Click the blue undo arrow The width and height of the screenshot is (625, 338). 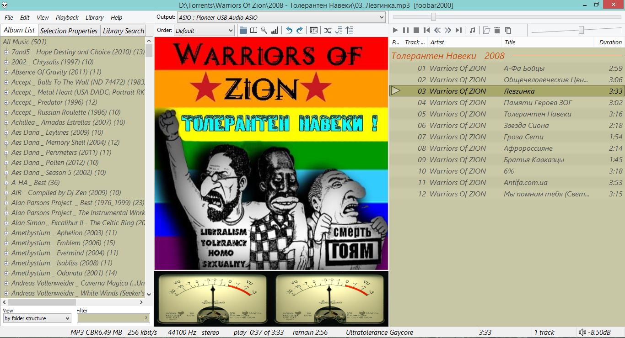[289, 30]
